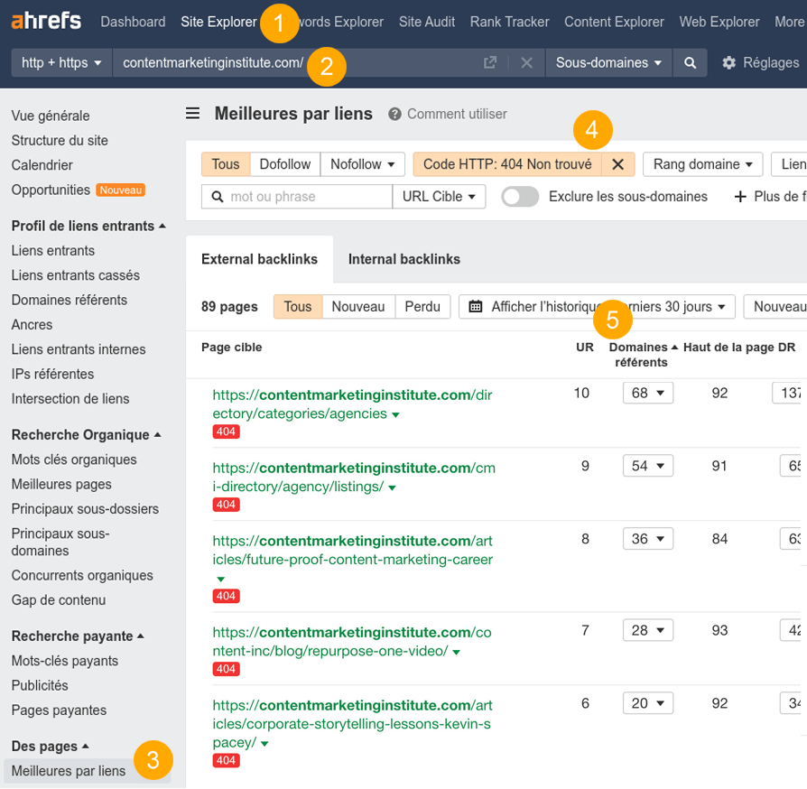Open the target URL via external link icon
807x789 pixels.
(489, 62)
